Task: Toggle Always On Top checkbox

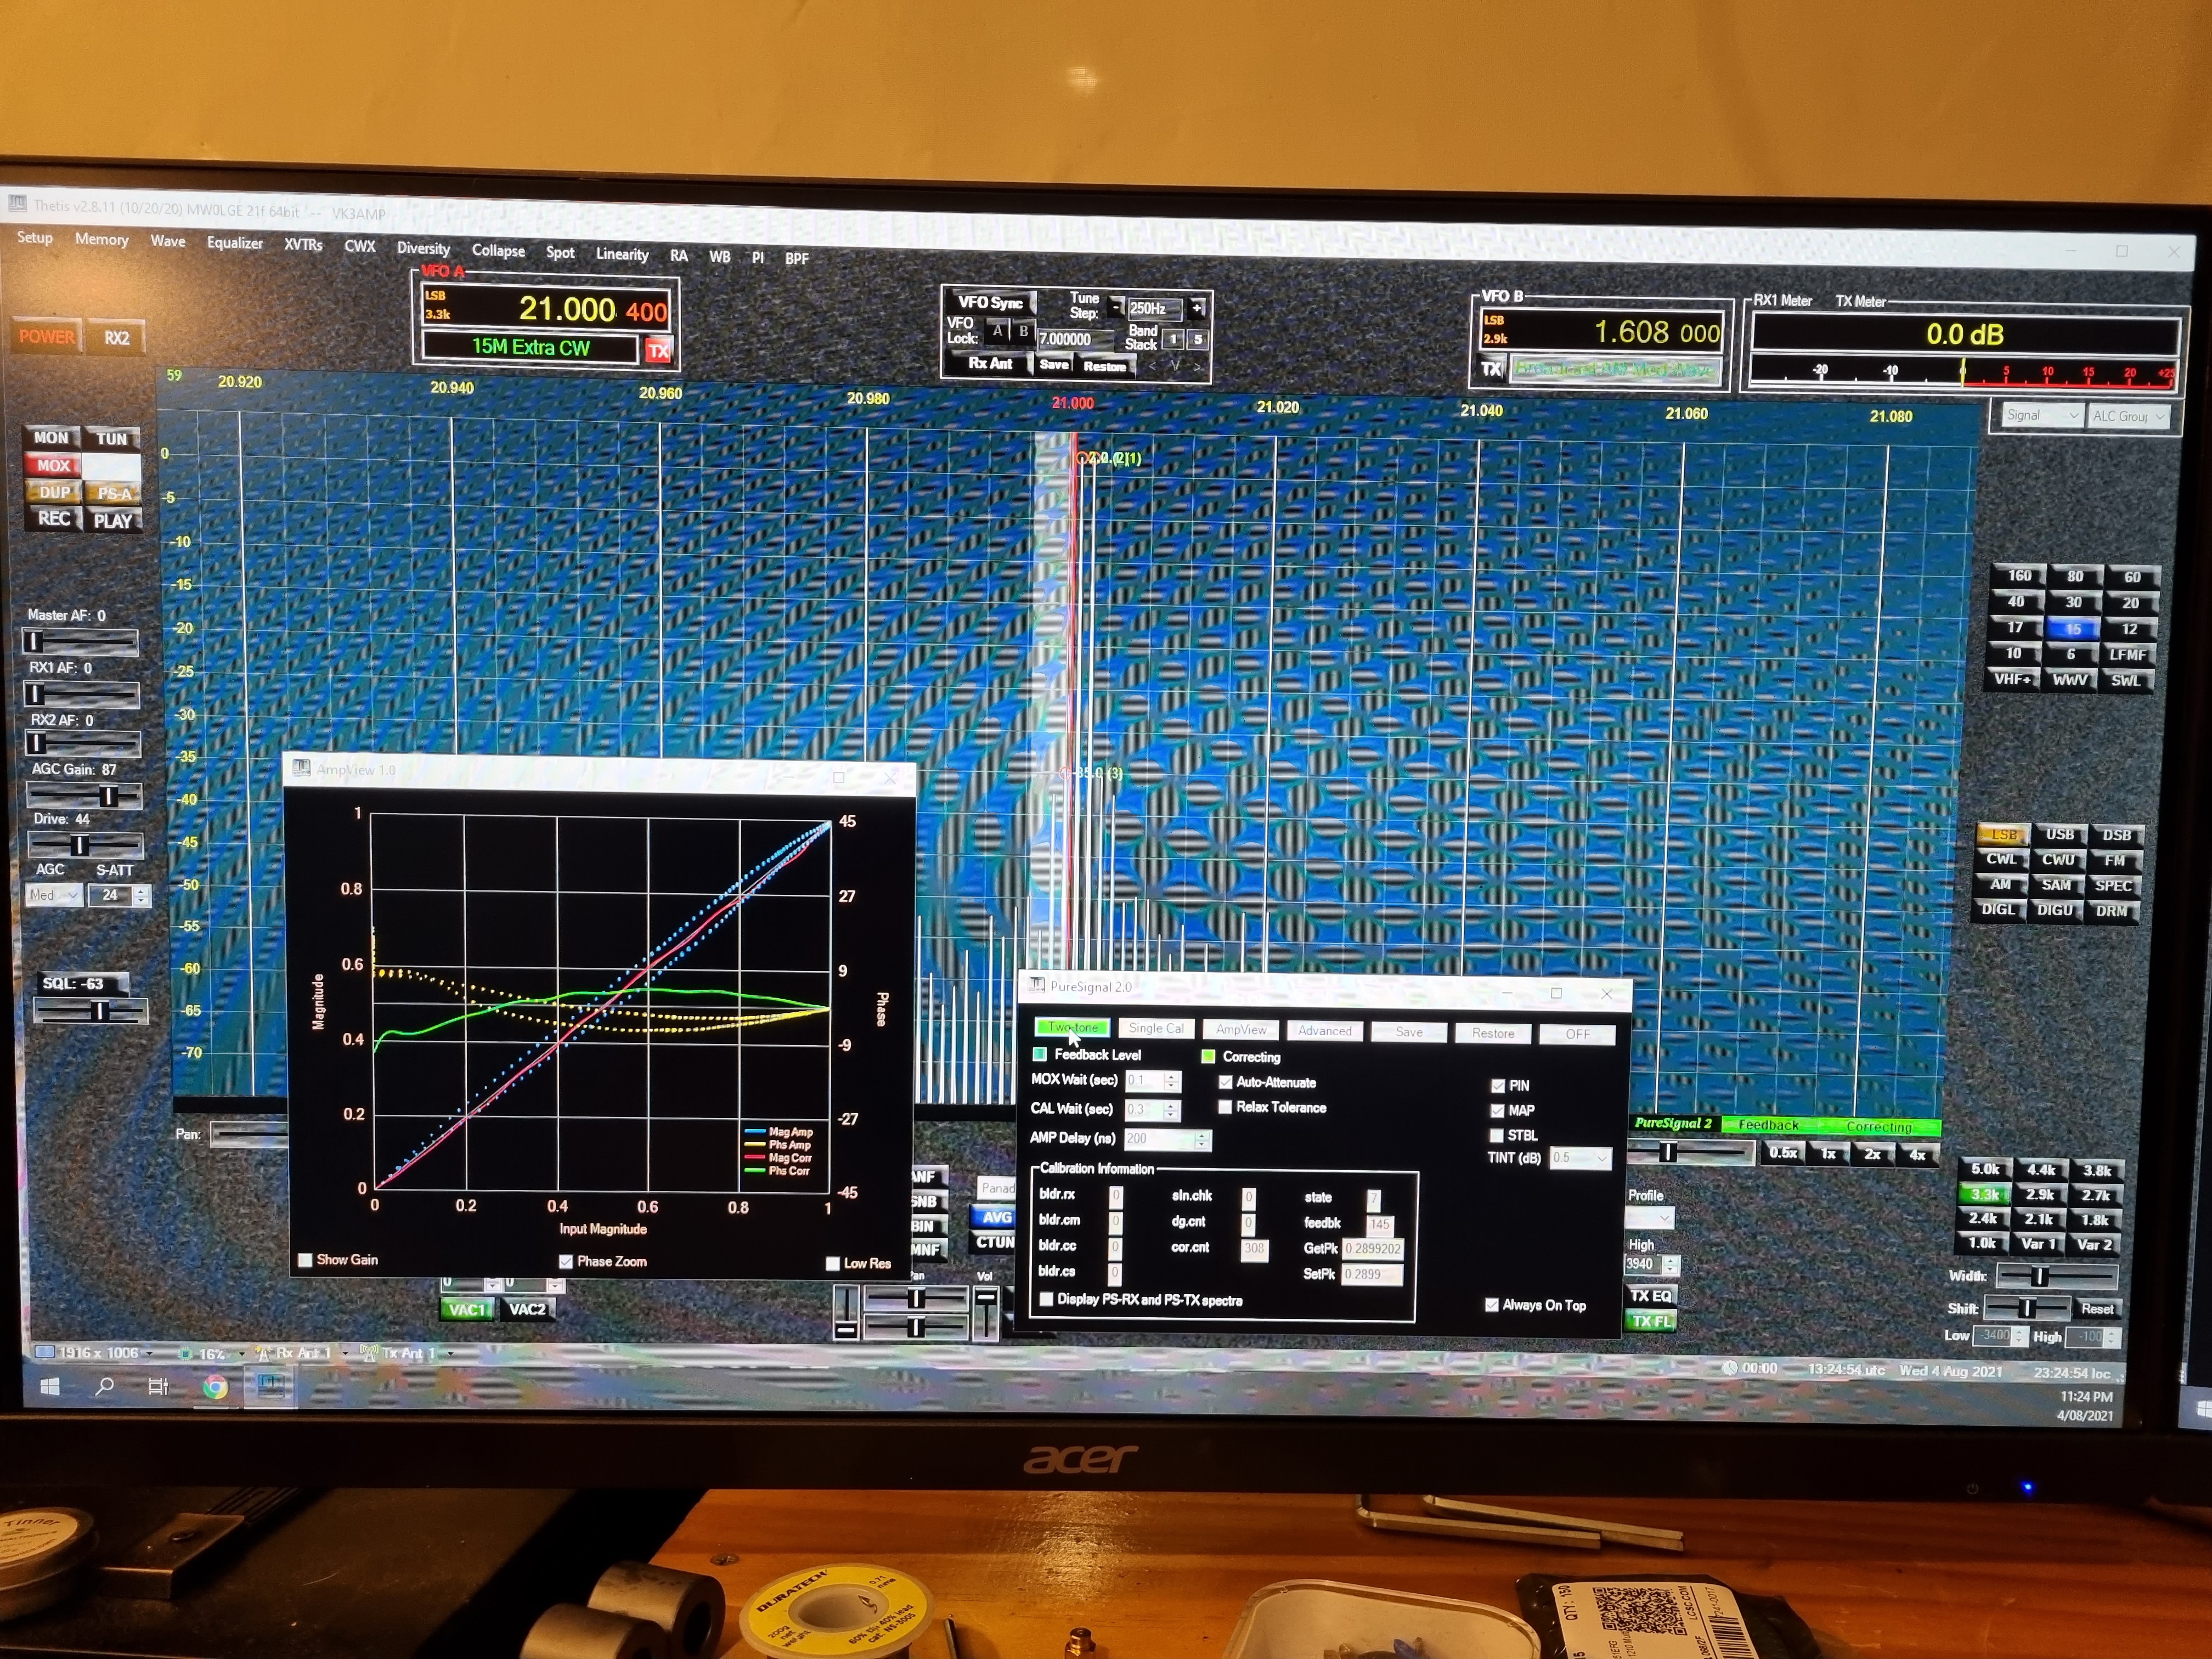Action: tap(1491, 1305)
